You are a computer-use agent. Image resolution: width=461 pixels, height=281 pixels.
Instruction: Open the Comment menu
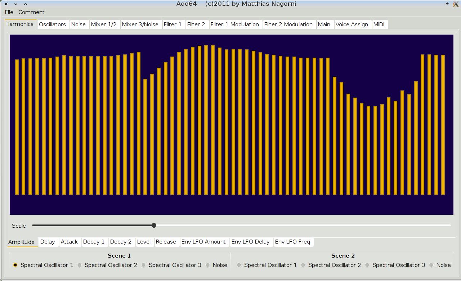coord(31,12)
